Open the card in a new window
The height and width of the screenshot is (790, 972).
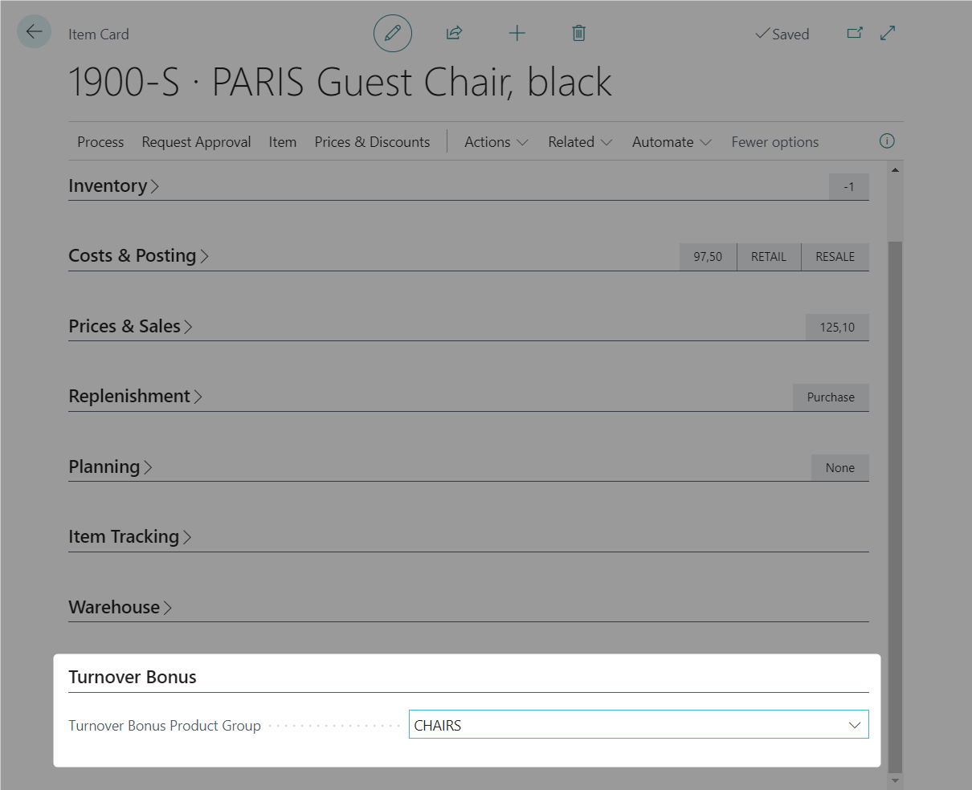point(855,33)
